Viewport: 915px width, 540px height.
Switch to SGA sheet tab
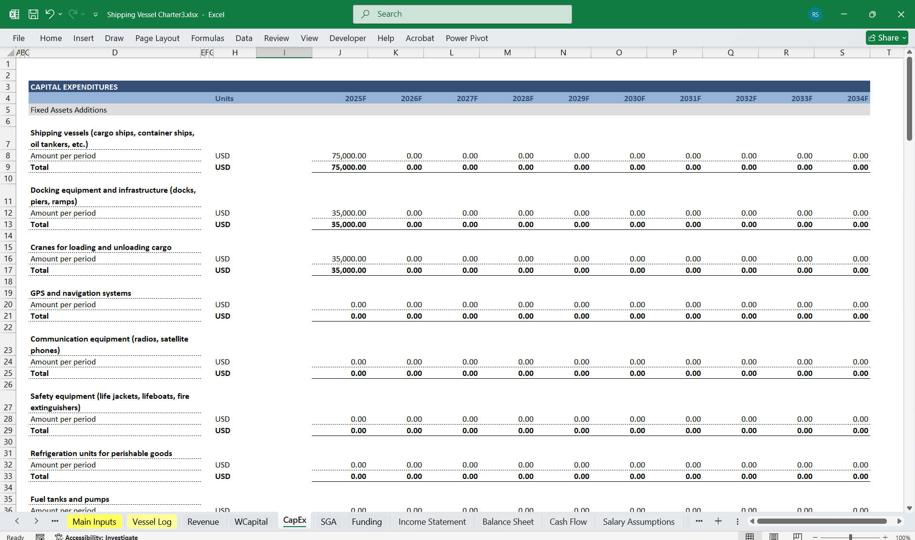(x=329, y=521)
